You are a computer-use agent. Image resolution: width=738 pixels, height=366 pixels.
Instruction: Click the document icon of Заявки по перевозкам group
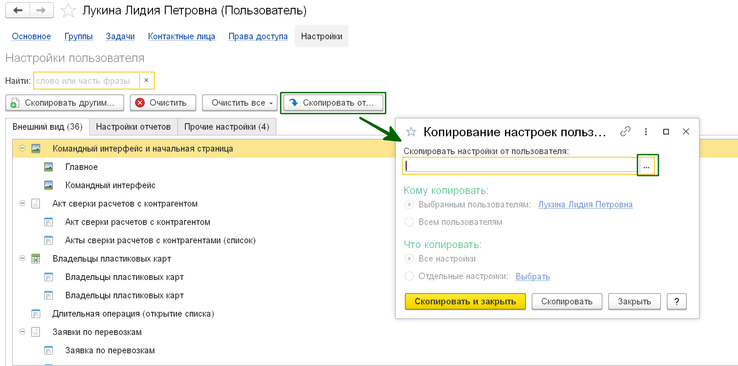[x=36, y=332]
